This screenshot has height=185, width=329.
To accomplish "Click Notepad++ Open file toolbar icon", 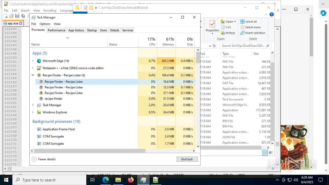I will [11, 16].
